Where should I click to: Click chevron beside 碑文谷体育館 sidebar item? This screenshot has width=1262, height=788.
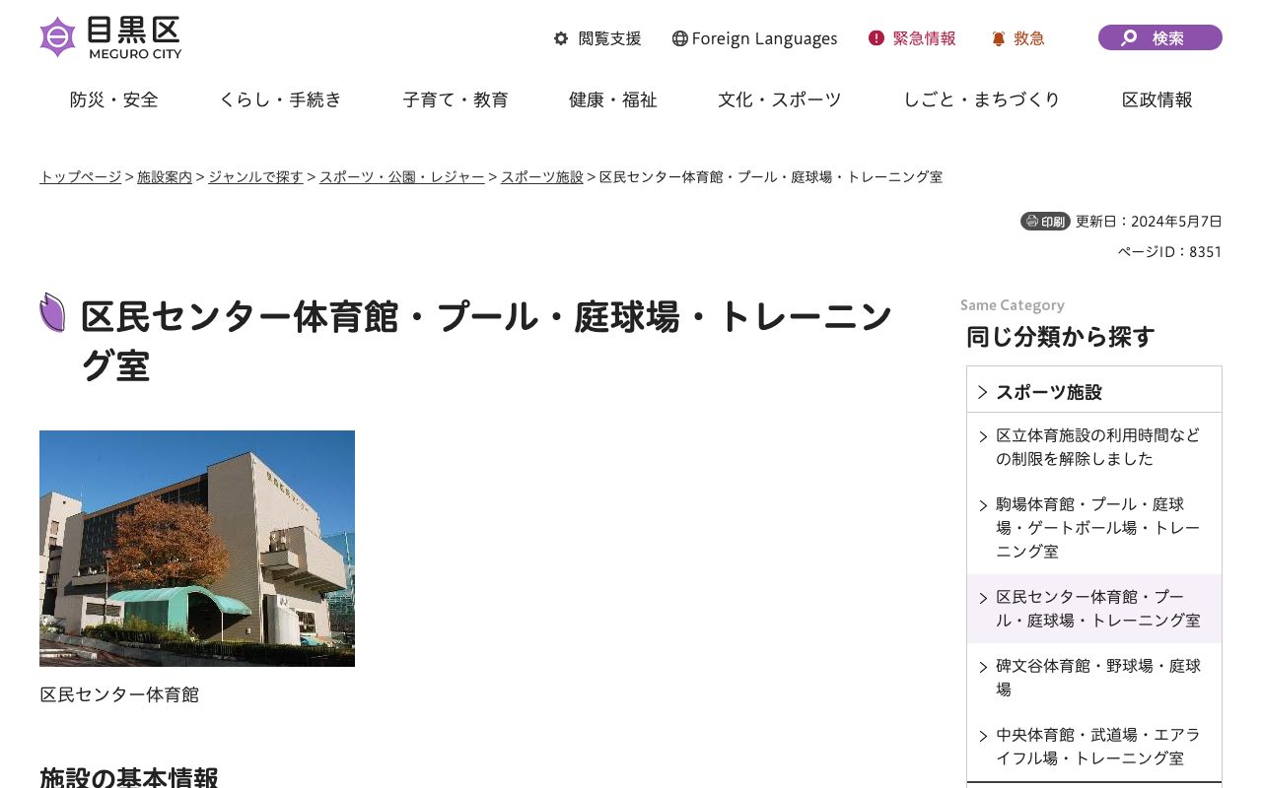[983, 667]
